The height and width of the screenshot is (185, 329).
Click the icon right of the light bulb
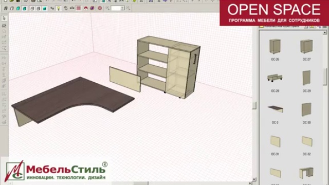(66, 8)
